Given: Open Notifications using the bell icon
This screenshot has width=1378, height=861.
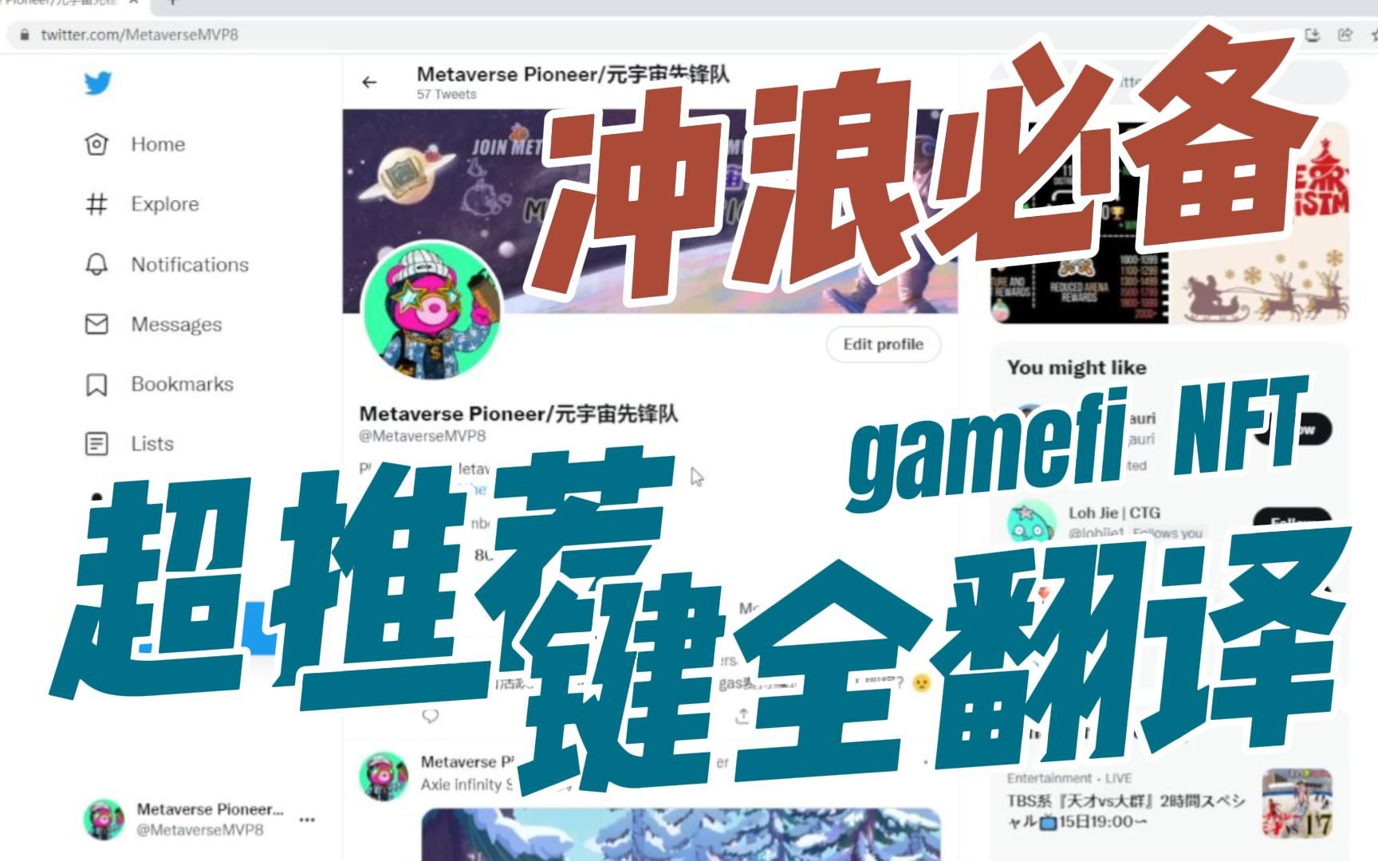Looking at the screenshot, I should click(x=190, y=265).
